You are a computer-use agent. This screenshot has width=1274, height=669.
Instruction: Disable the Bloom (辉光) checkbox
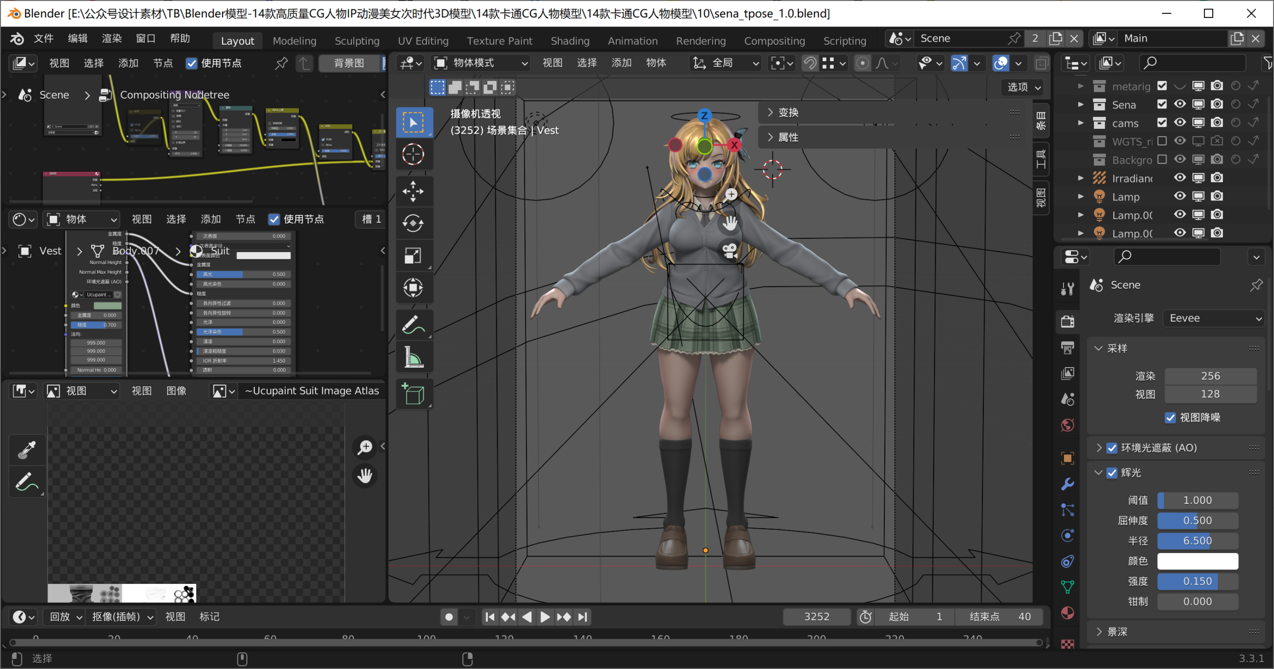tap(1112, 473)
